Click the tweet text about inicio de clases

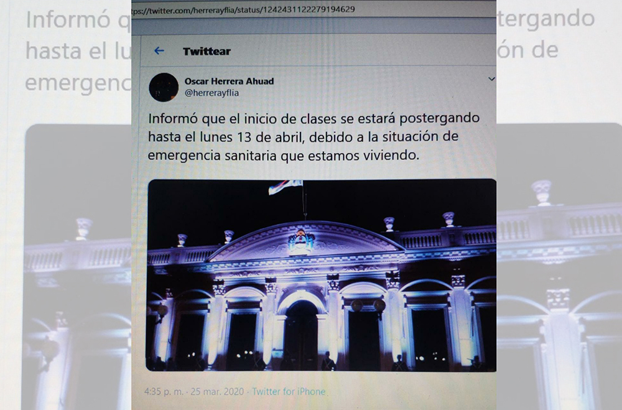[313, 137]
